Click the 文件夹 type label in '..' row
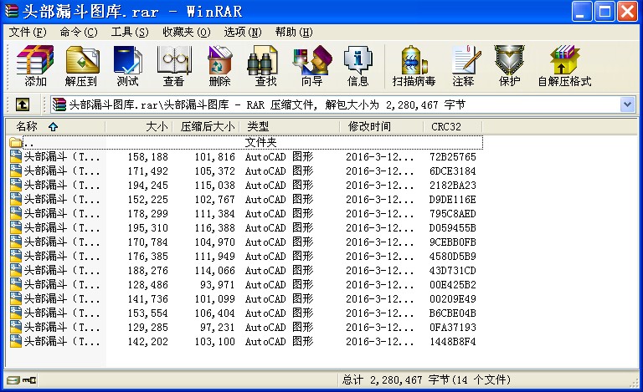643x392 pixels. (261, 142)
